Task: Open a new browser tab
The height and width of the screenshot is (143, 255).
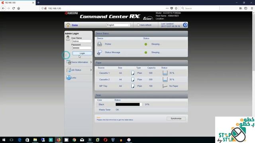Action: (x=38, y=3)
